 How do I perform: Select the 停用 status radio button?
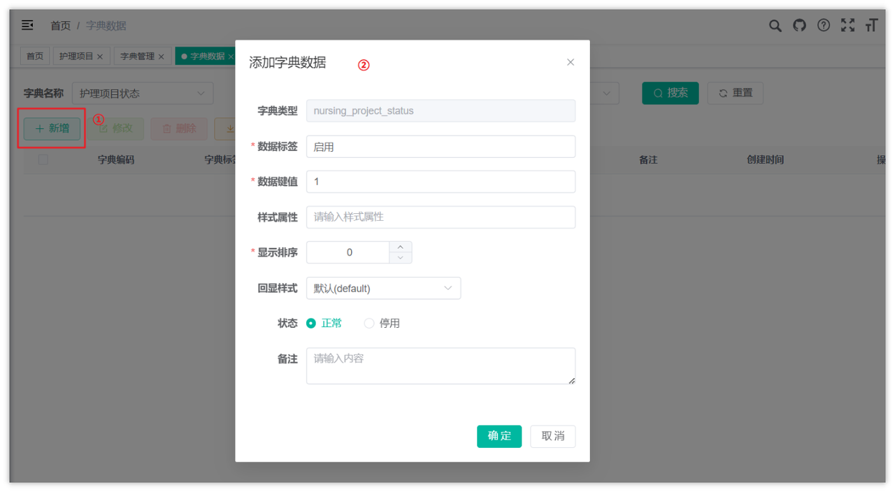coord(368,323)
